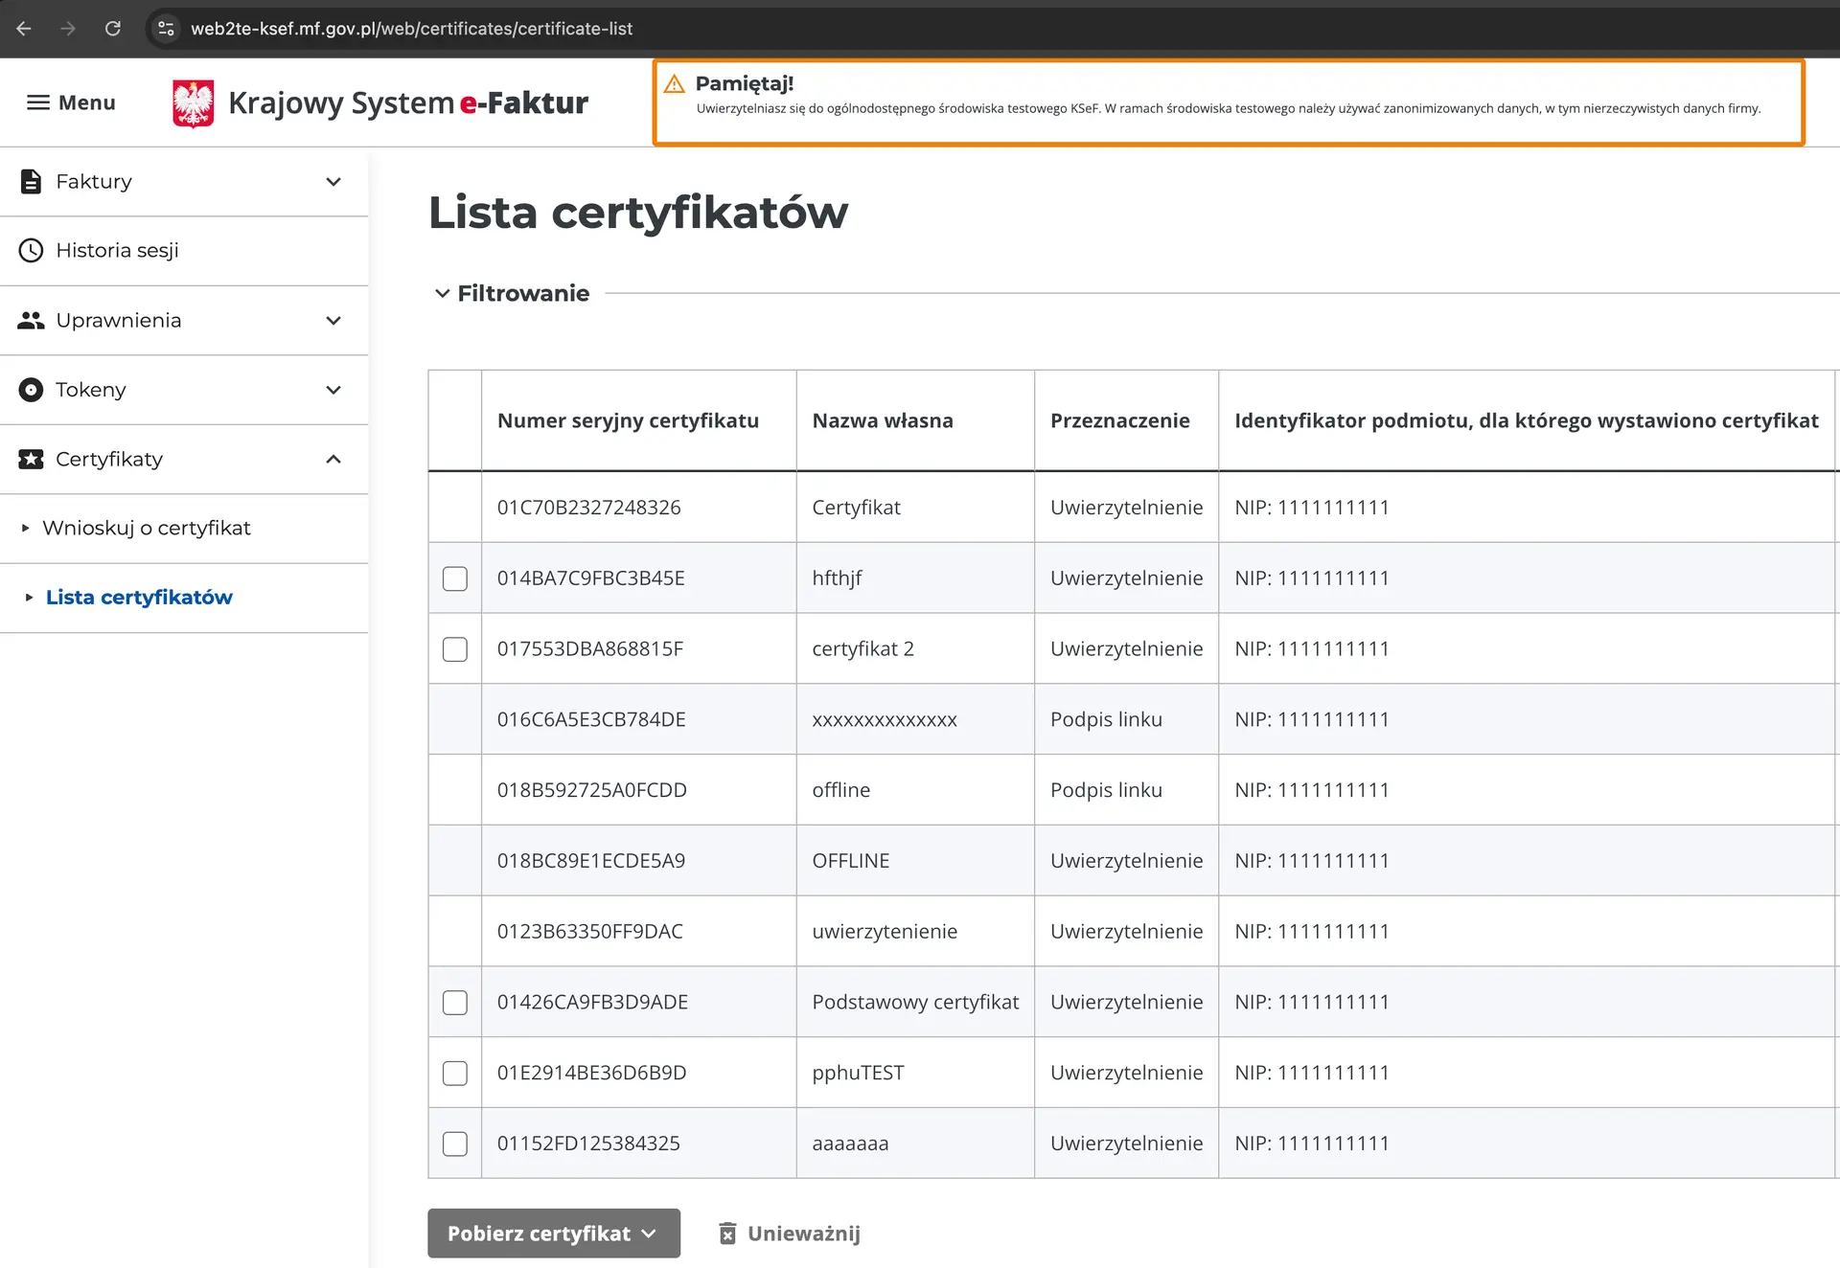Click the Krajowy System e-Faktur eagle logo
Viewport: 1840px width, 1268px height.
pos(194,102)
